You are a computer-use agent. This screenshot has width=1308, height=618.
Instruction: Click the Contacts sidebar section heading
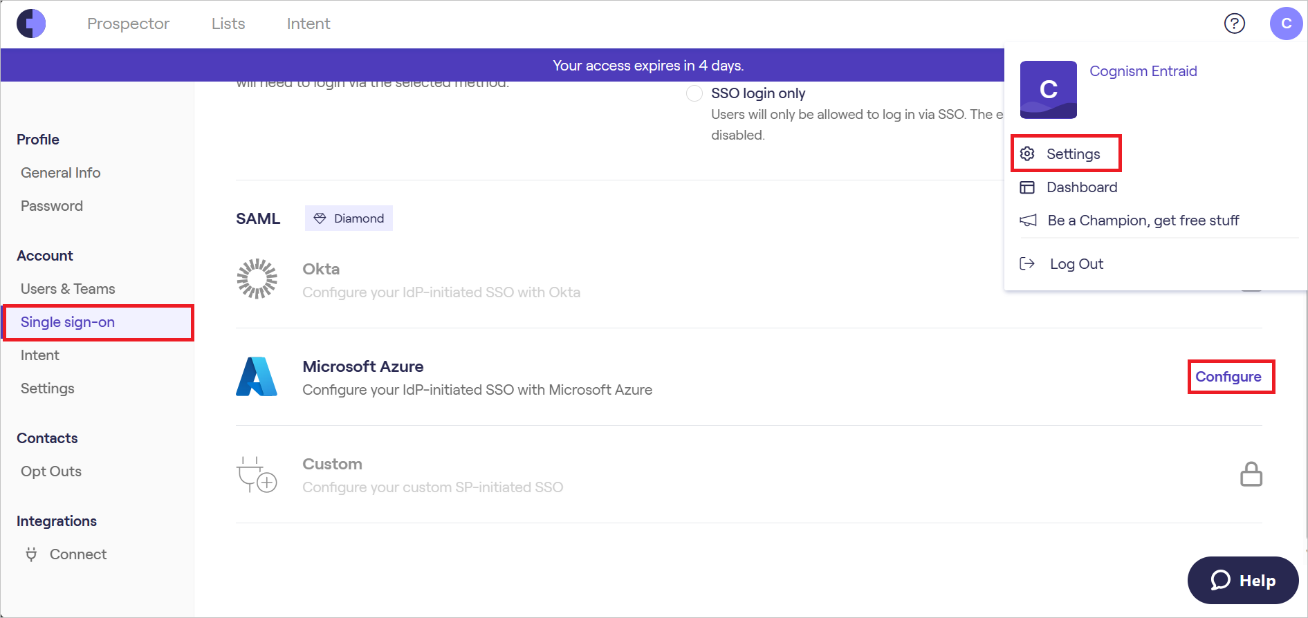47,438
